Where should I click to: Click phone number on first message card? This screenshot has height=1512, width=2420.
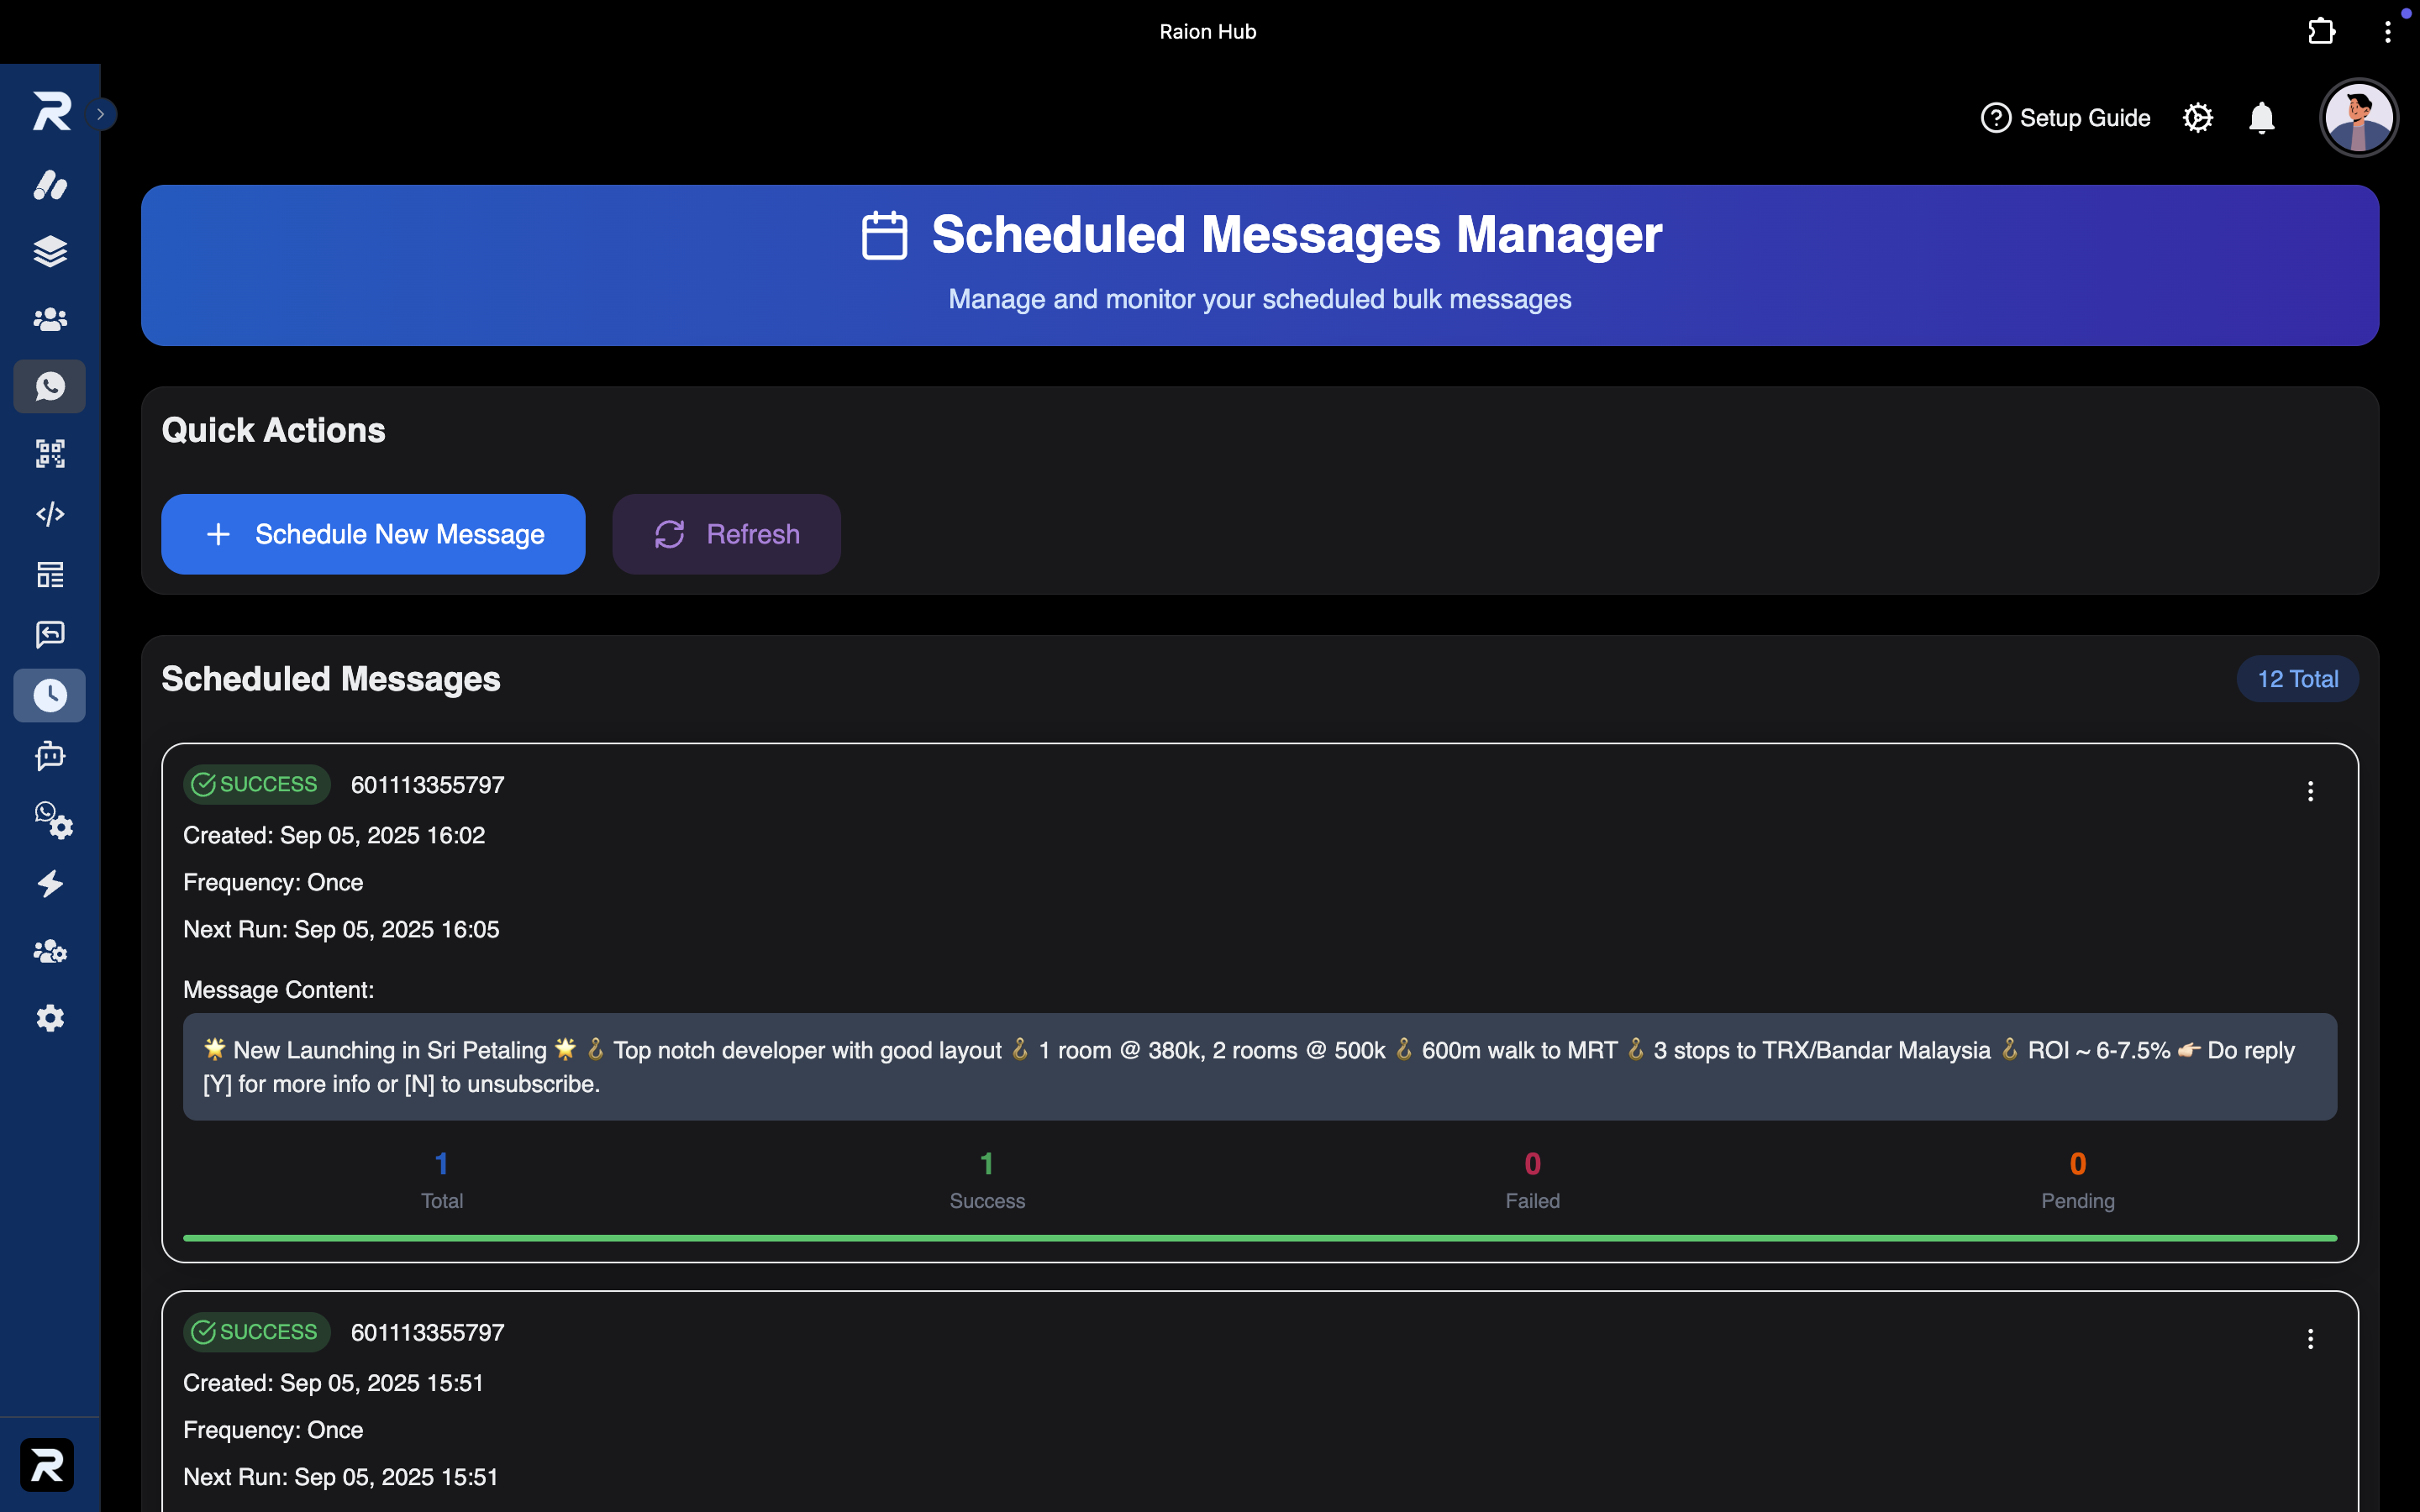click(x=428, y=785)
